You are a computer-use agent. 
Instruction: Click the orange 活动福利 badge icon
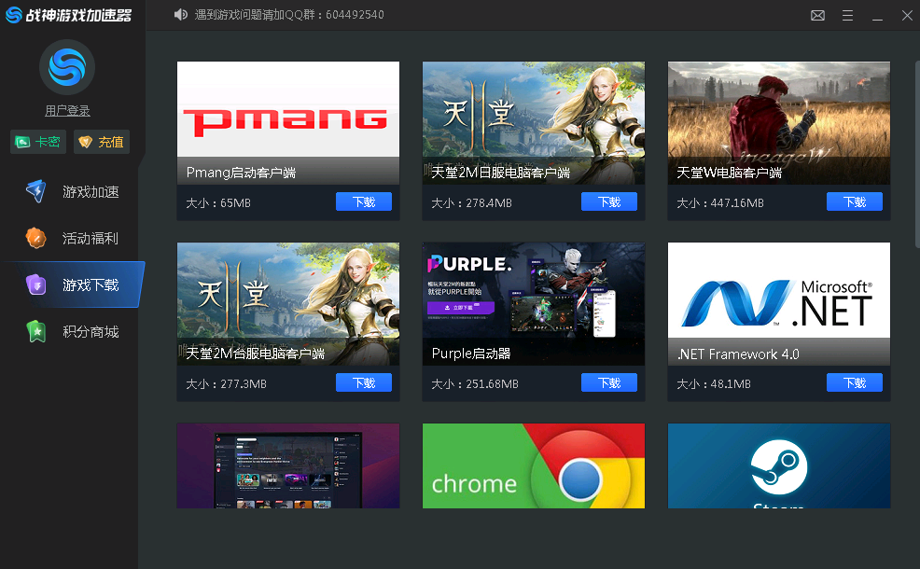pos(36,238)
